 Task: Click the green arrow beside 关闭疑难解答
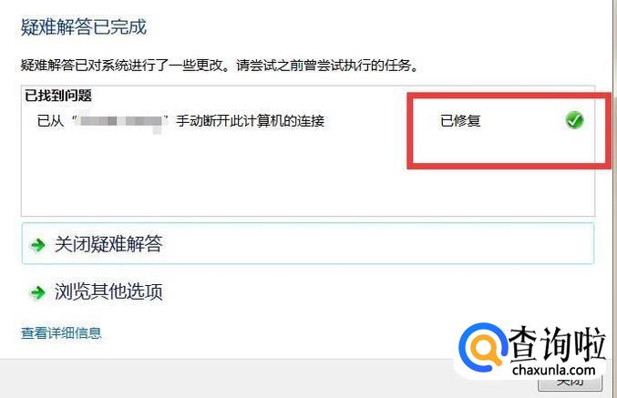[x=38, y=245]
